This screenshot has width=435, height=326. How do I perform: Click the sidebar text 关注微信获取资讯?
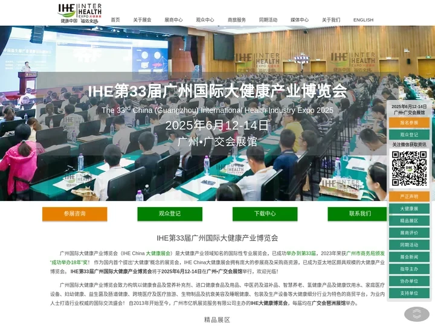pyautogui.click(x=409, y=144)
